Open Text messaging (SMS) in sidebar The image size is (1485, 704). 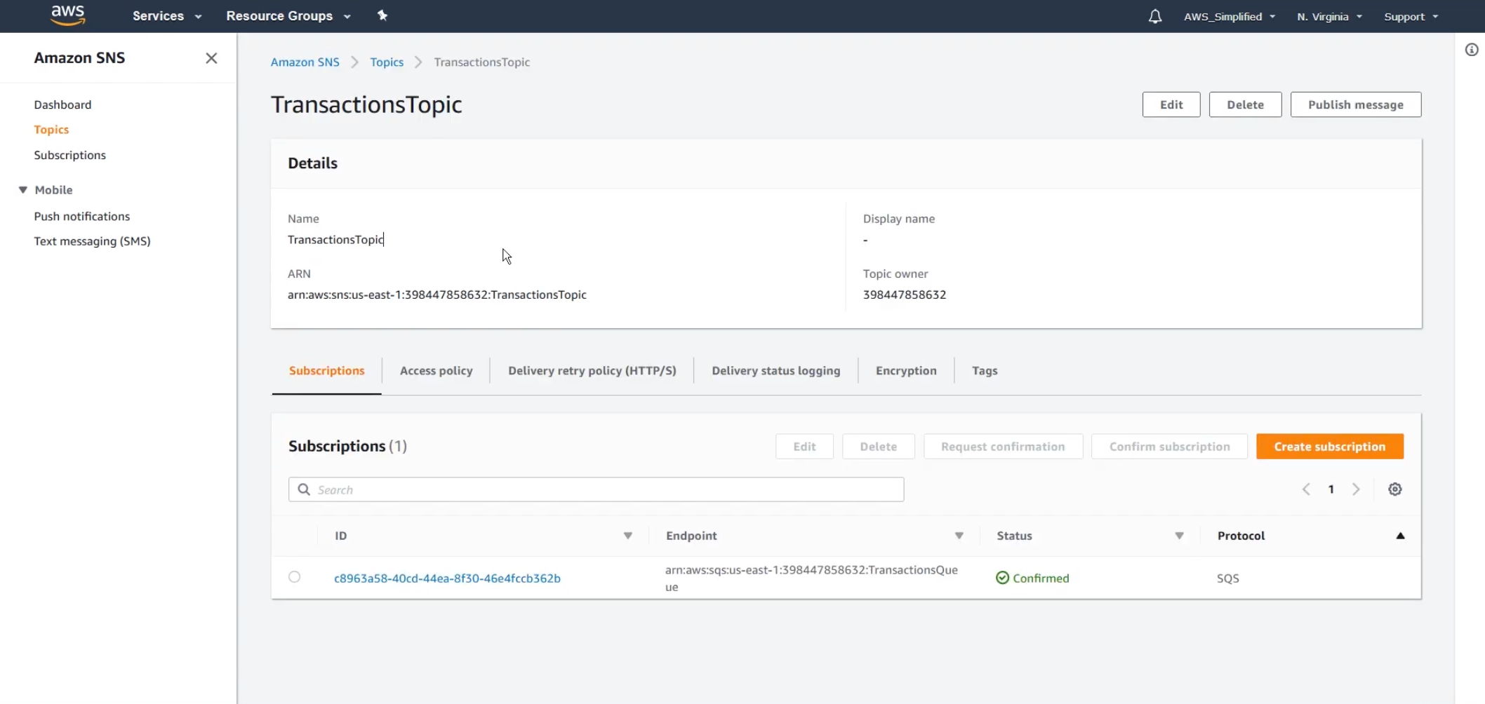(x=92, y=241)
